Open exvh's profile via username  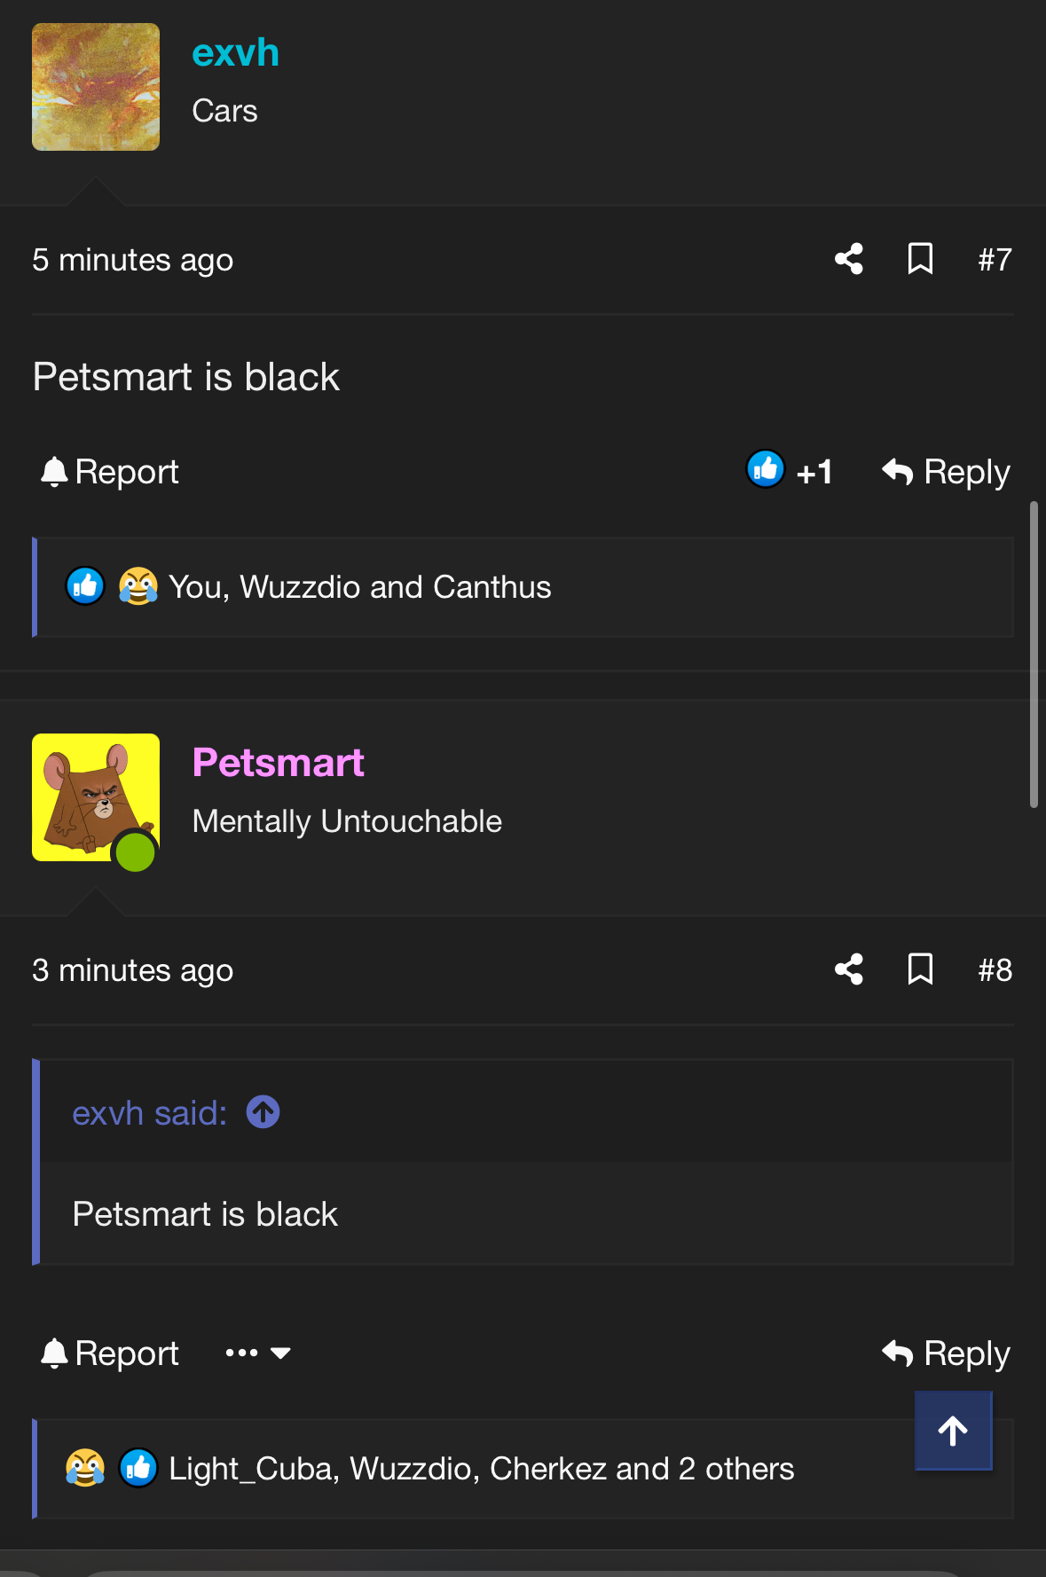click(235, 53)
